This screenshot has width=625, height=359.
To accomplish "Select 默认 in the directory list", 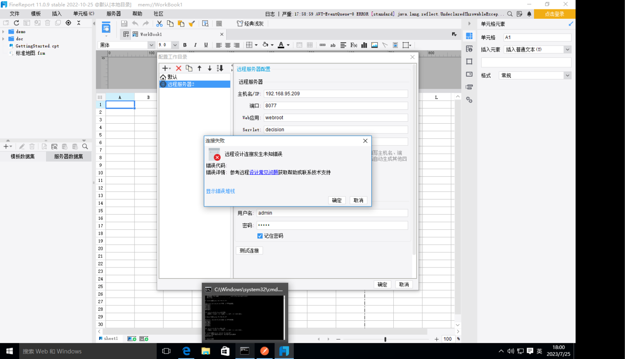I will coord(195,77).
